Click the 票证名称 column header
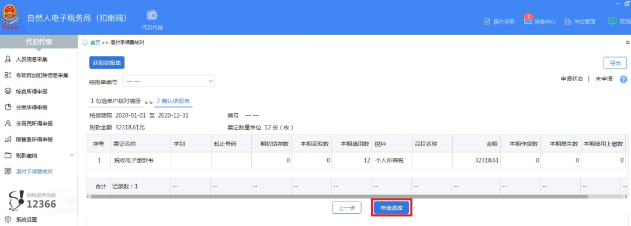The width and height of the screenshot is (631, 226). point(140,144)
